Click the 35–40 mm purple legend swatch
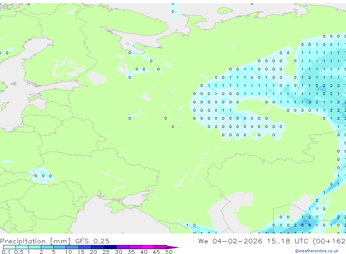 coord(135,247)
